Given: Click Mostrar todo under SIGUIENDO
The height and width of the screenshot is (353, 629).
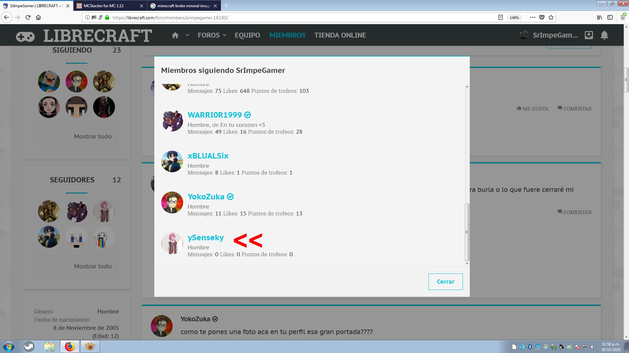Looking at the screenshot, I should (x=93, y=137).
